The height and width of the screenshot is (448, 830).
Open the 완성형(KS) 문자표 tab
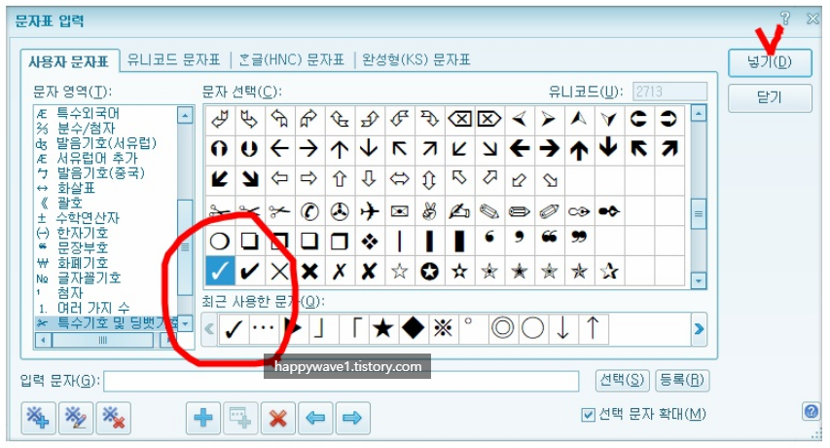(416, 59)
